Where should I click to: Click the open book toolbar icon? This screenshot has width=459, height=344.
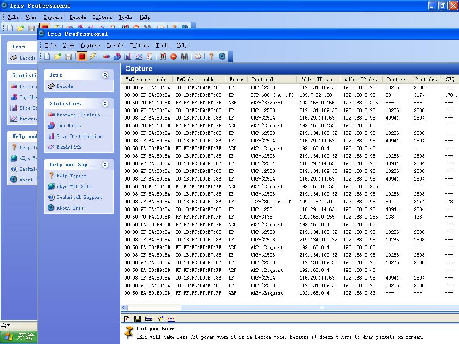[198, 56]
